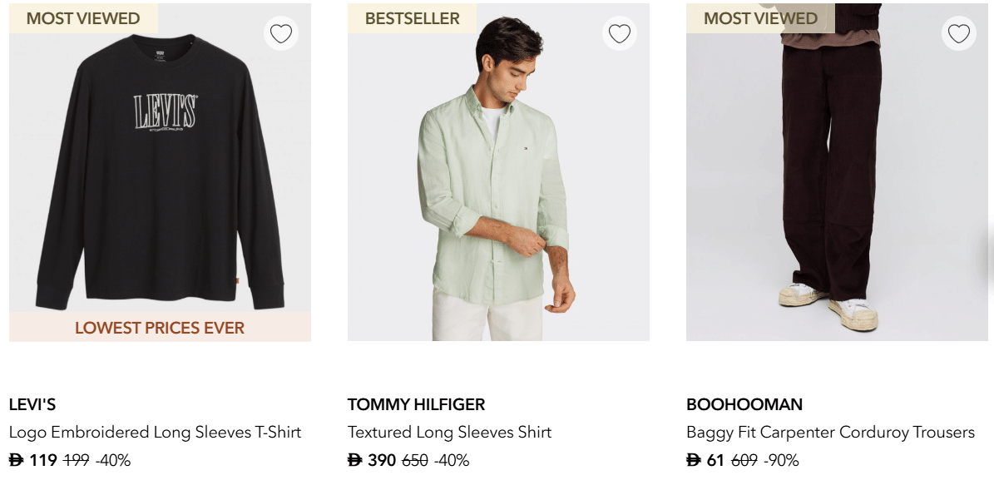The width and height of the screenshot is (994, 485).
Task: Click the Lowest Prices Ever banner
Action: pos(160,328)
